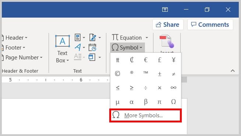The image size is (241, 136).
Task: Insert the copyright symbol
Action: pos(117,74)
